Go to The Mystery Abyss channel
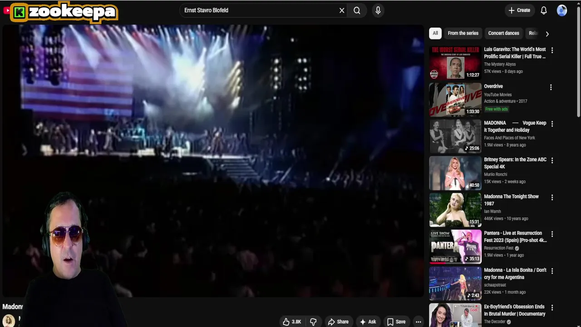The image size is (581, 327). tap(500, 64)
